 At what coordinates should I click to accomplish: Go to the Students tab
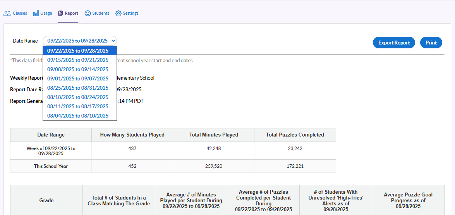tap(97, 13)
